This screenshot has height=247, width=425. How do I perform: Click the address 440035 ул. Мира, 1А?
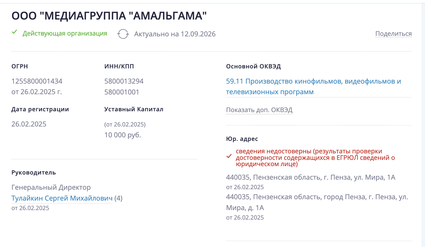point(311,177)
